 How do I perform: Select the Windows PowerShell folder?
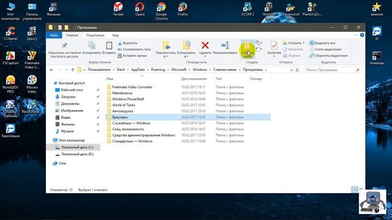[128, 99]
